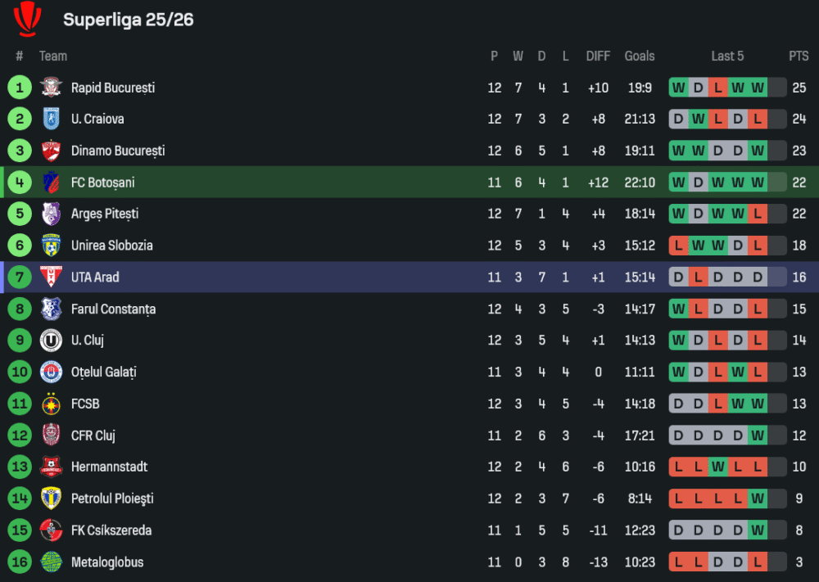Click the Superliga trophy logo
Viewport: 819px width, 582px height.
click(x=28, y=19)
